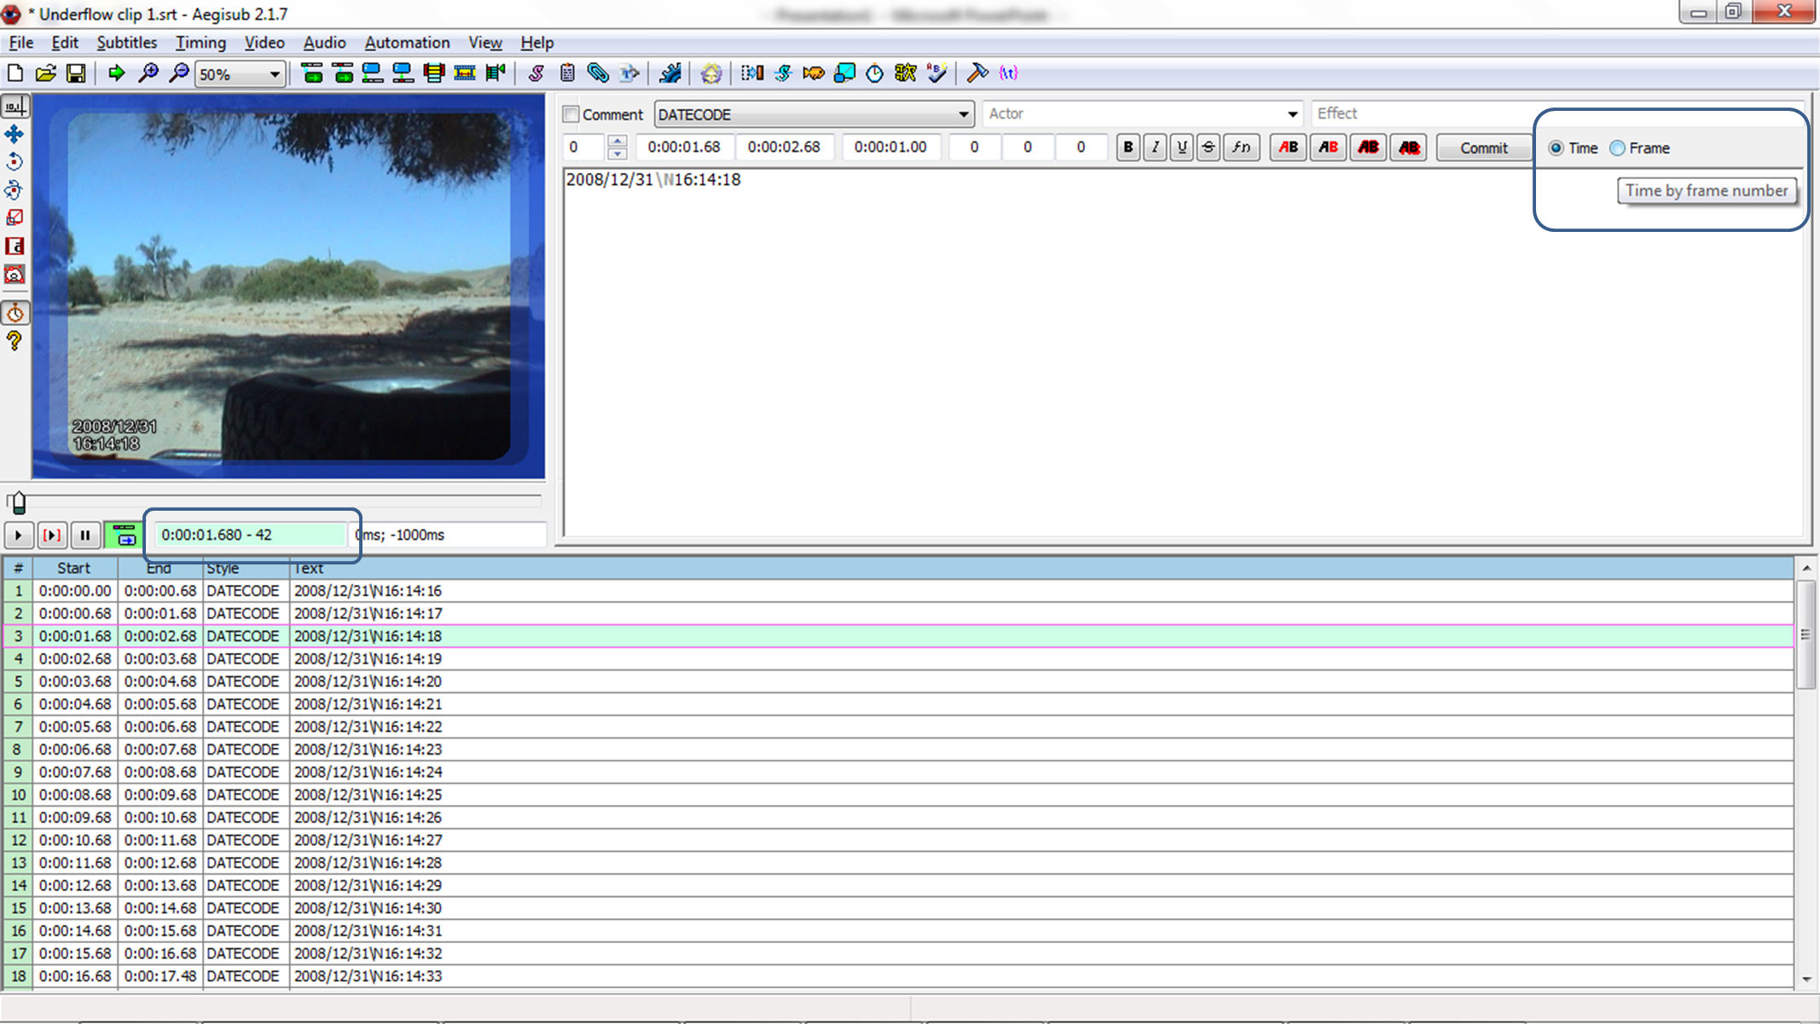Open Options with the hammer icon

pos(977,73)
